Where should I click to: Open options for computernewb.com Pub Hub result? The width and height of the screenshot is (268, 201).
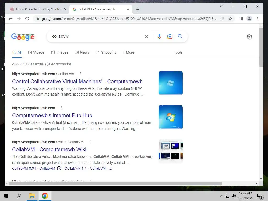pos(62,108)
